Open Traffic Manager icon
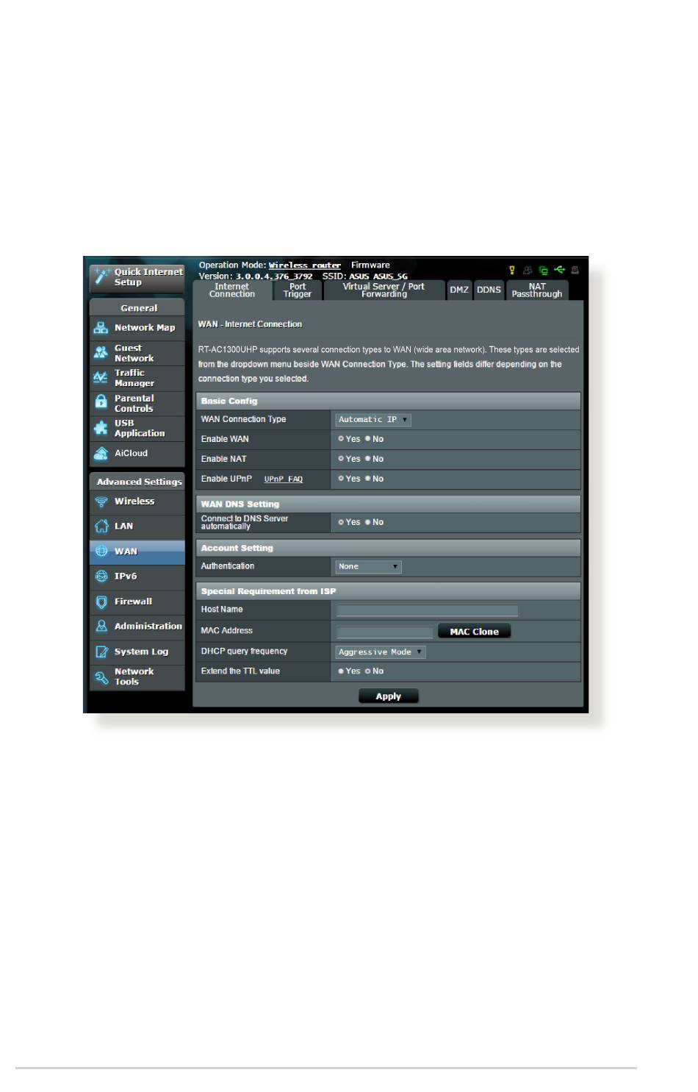Image resolution: width=698 pixels, height=1092 pixels. point(101,378)
